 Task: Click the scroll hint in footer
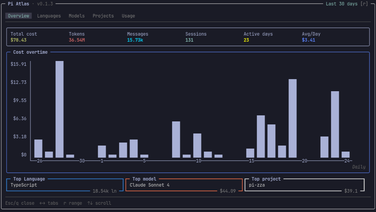coord(99,203)
